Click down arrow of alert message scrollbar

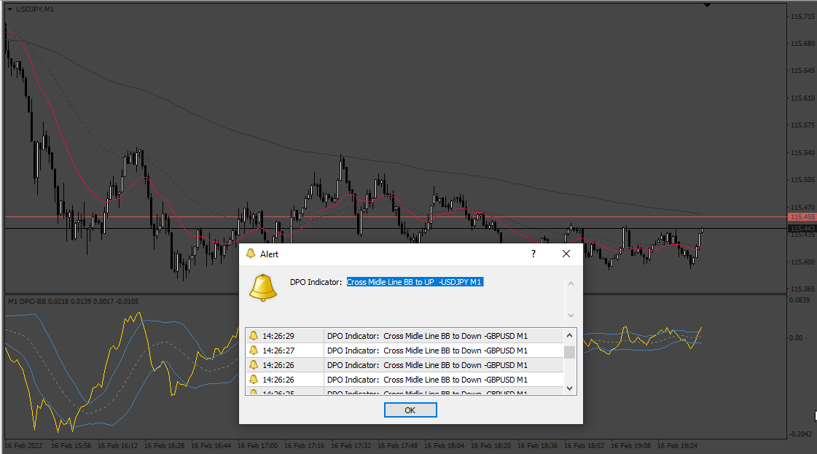tap(571, 316)
